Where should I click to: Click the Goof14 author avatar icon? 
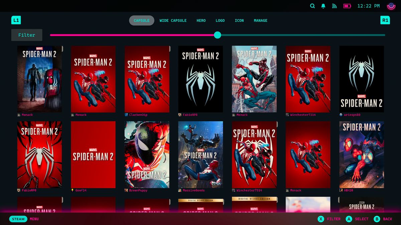[73, 190]
